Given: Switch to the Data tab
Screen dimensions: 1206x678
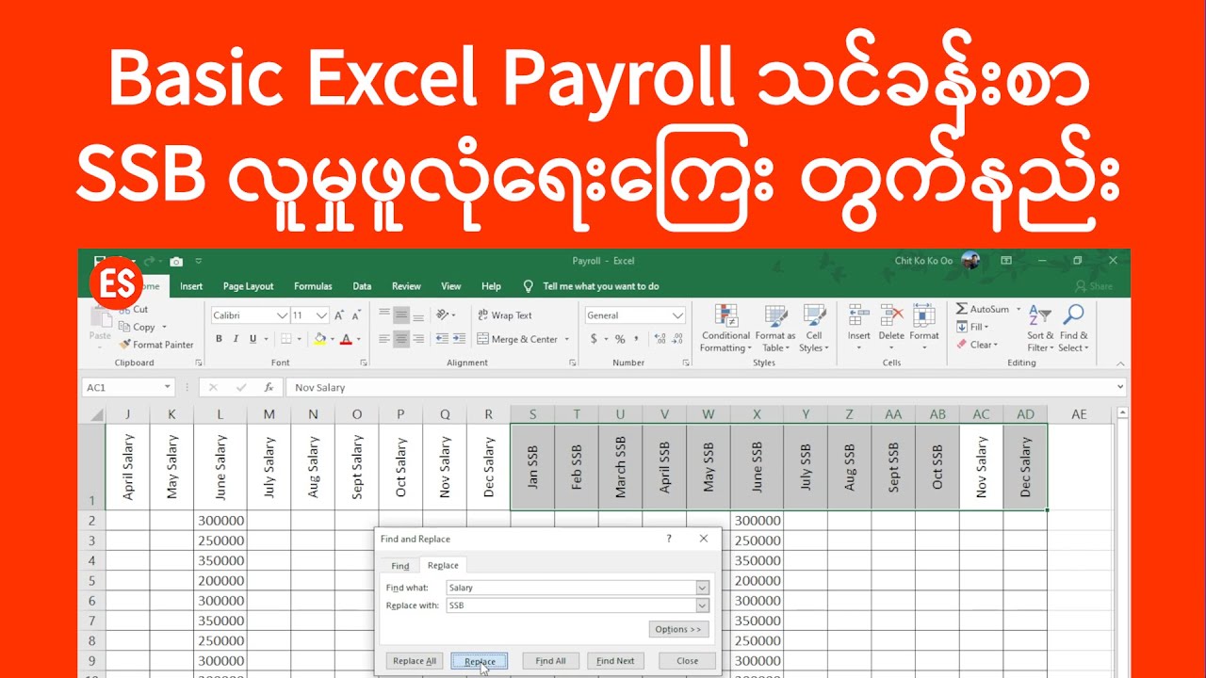Looking at the screenshot, I should [362, 286].
